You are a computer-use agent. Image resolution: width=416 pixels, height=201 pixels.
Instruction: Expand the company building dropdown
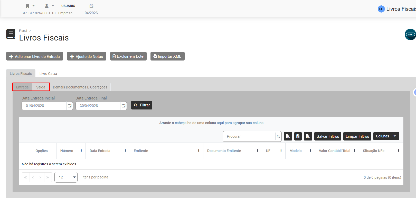tap(30, 6)
